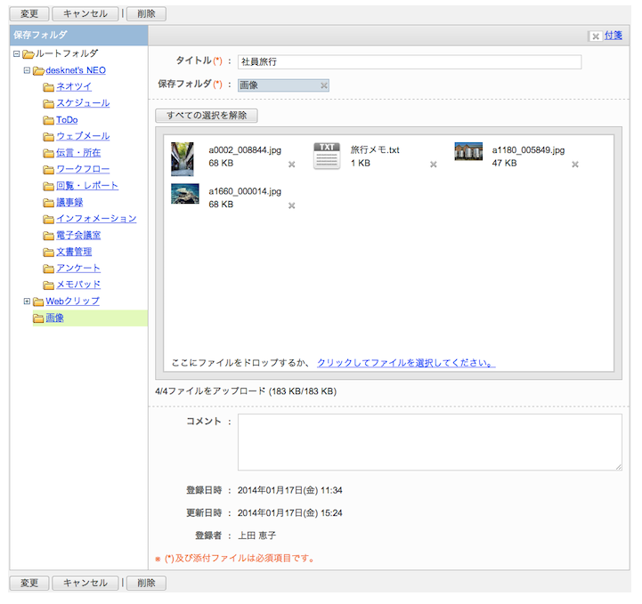Screen dimensions: 642x604
Task: Click the 付箋 sticky note icon
Action: click(x=595, y=36)
